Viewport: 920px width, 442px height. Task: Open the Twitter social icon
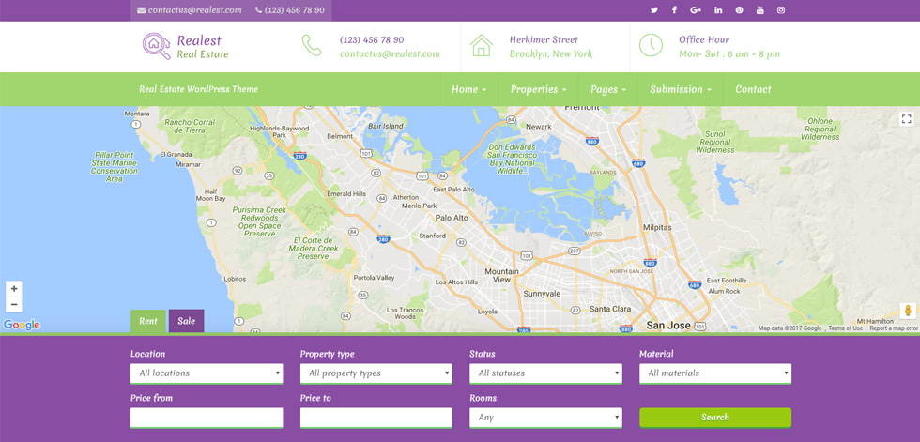click(x=654, y=10)
